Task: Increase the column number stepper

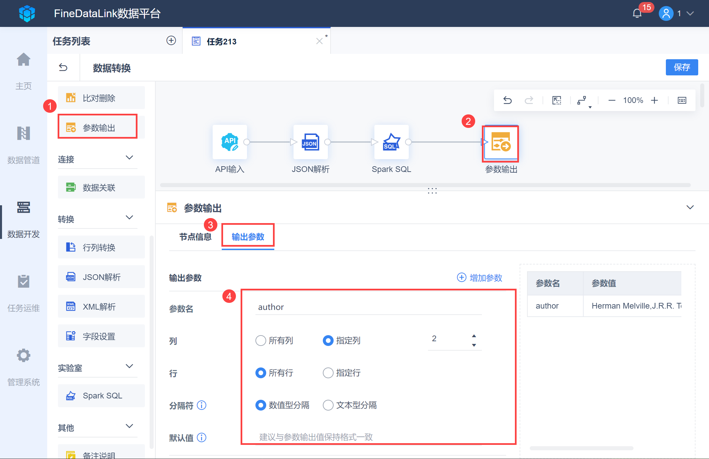Action: tap(474, 336)
